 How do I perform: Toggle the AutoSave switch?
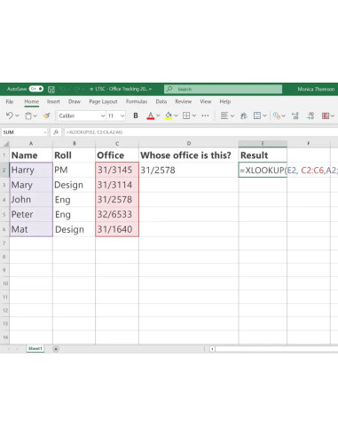(36, 89)
